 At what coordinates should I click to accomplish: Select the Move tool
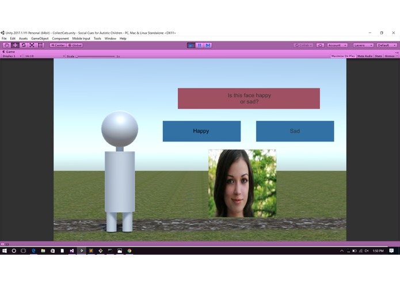click(x=15, y=45)
